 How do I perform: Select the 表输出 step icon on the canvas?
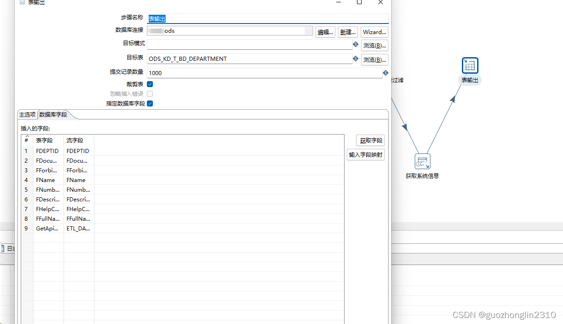[x=470, y=65]
